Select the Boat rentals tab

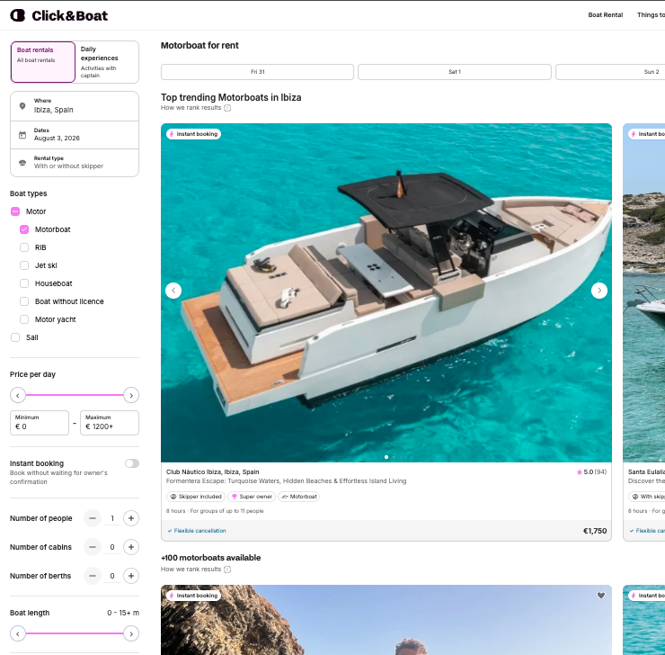43,62
